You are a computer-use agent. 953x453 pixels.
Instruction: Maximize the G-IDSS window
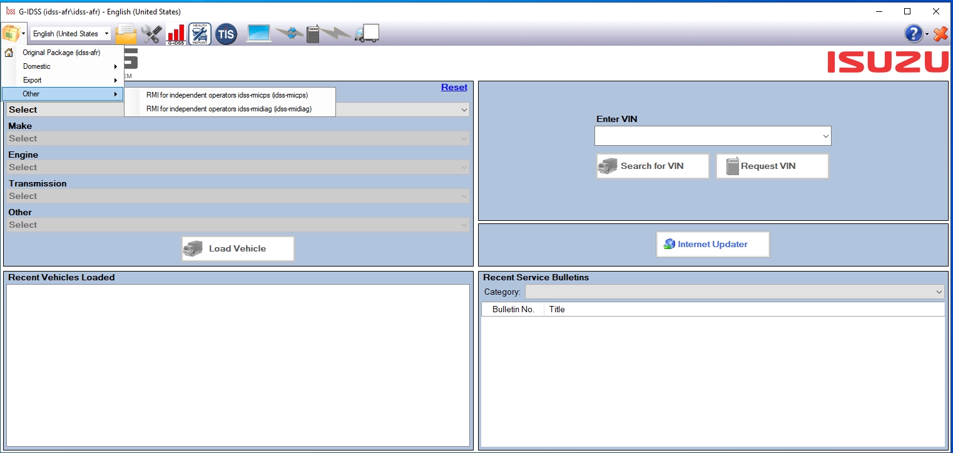tap(907, 11)
